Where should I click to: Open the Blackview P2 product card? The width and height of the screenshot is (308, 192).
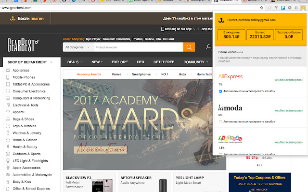(89, 182)
